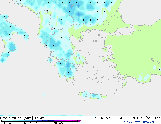Click the '6' precipitation value in central Greece

(68, 55)
